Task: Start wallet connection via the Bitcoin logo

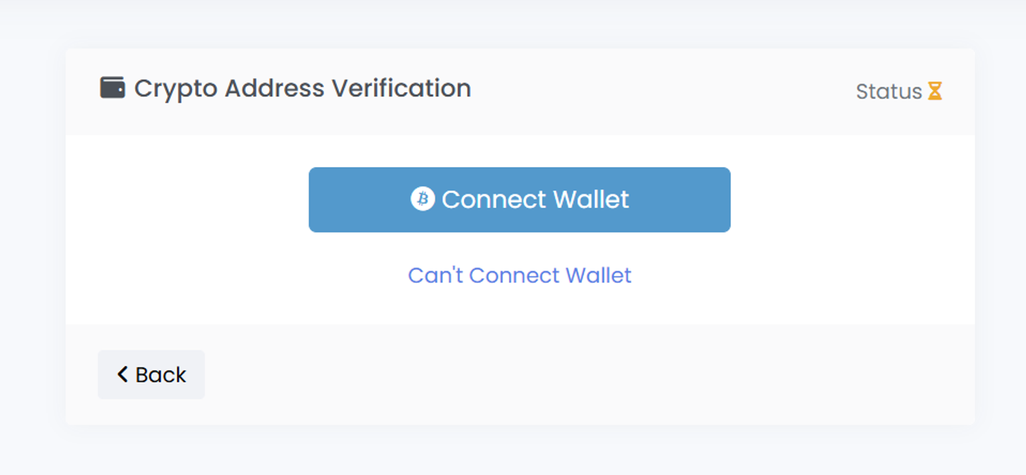Action: pyautogui.click(x=422, y=199)
